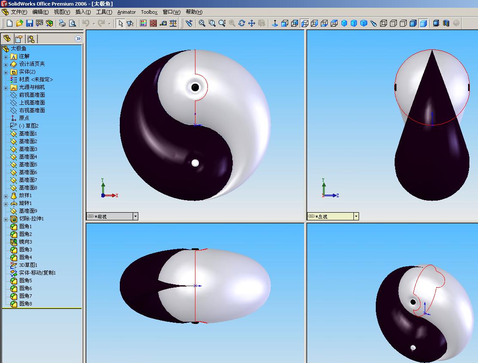Image resolution: width=478 pixels, height=363 pixels.
Task: Open the ConfigurationManager tab
Action: 30,39
